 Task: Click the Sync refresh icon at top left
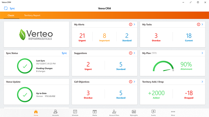[6, 8]
